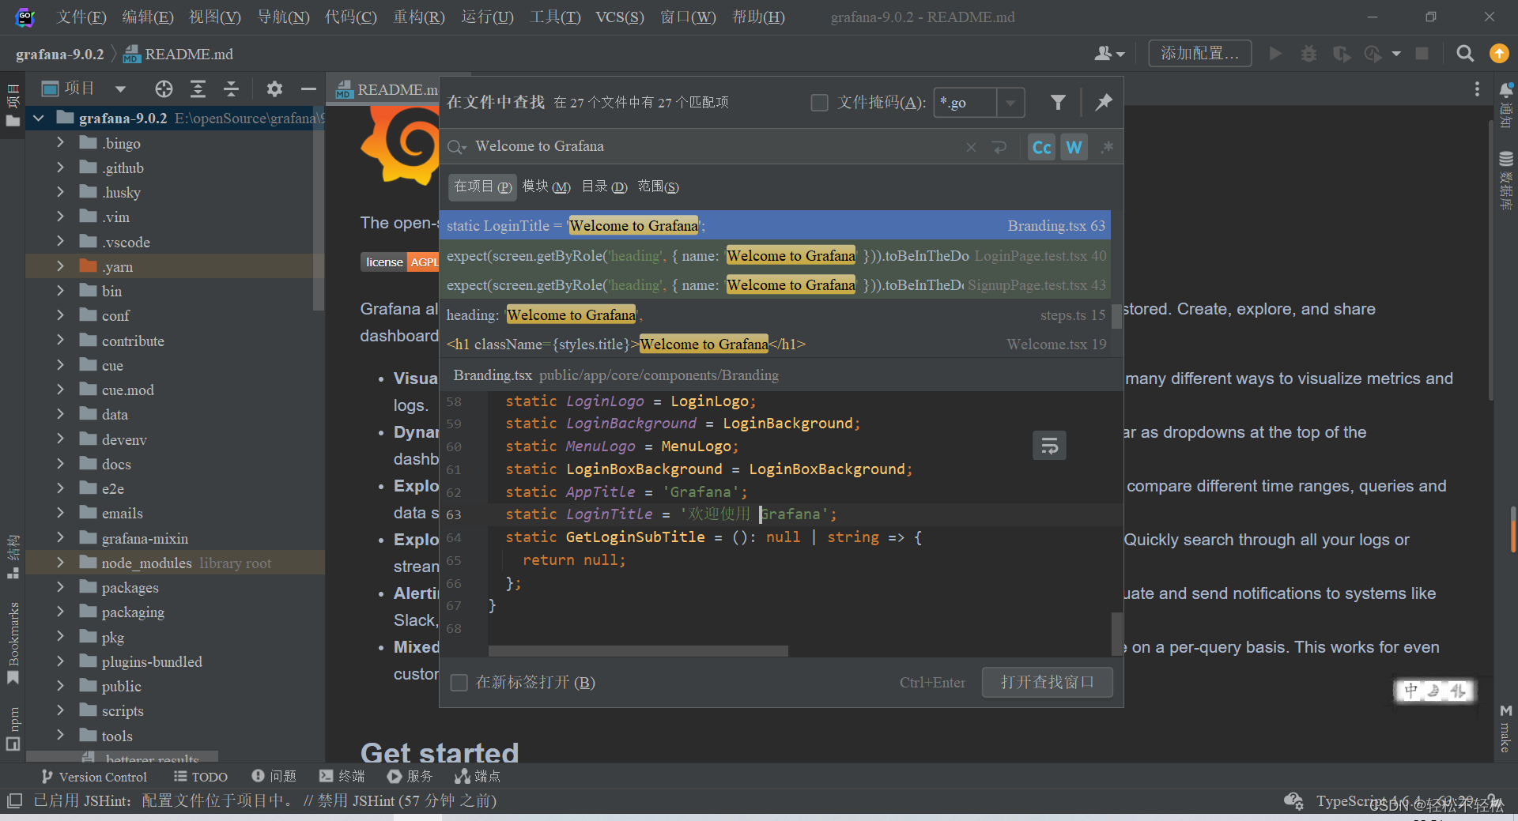
Task: Open run configurations dropdown arrow
Action: coord(1396,54)
